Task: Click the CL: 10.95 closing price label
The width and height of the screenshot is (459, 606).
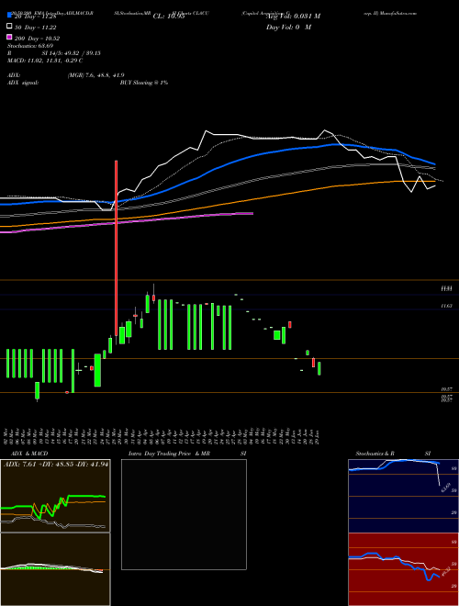Action: tap(169, 17)
